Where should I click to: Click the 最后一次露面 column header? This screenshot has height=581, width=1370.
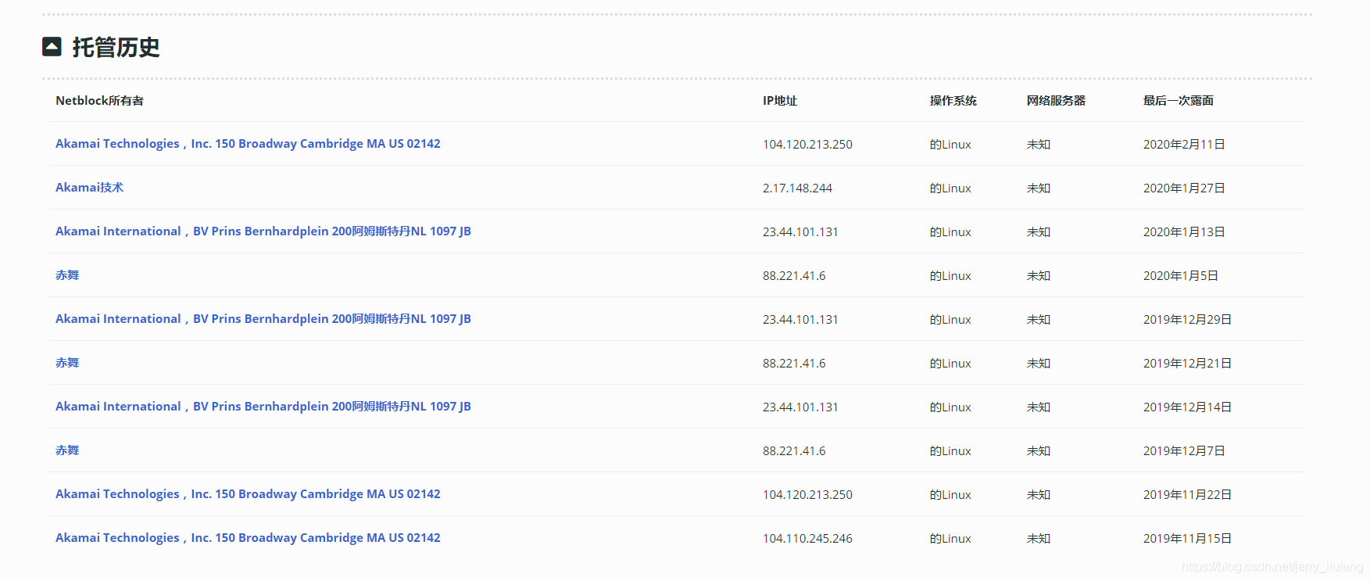click(1179, 101)
